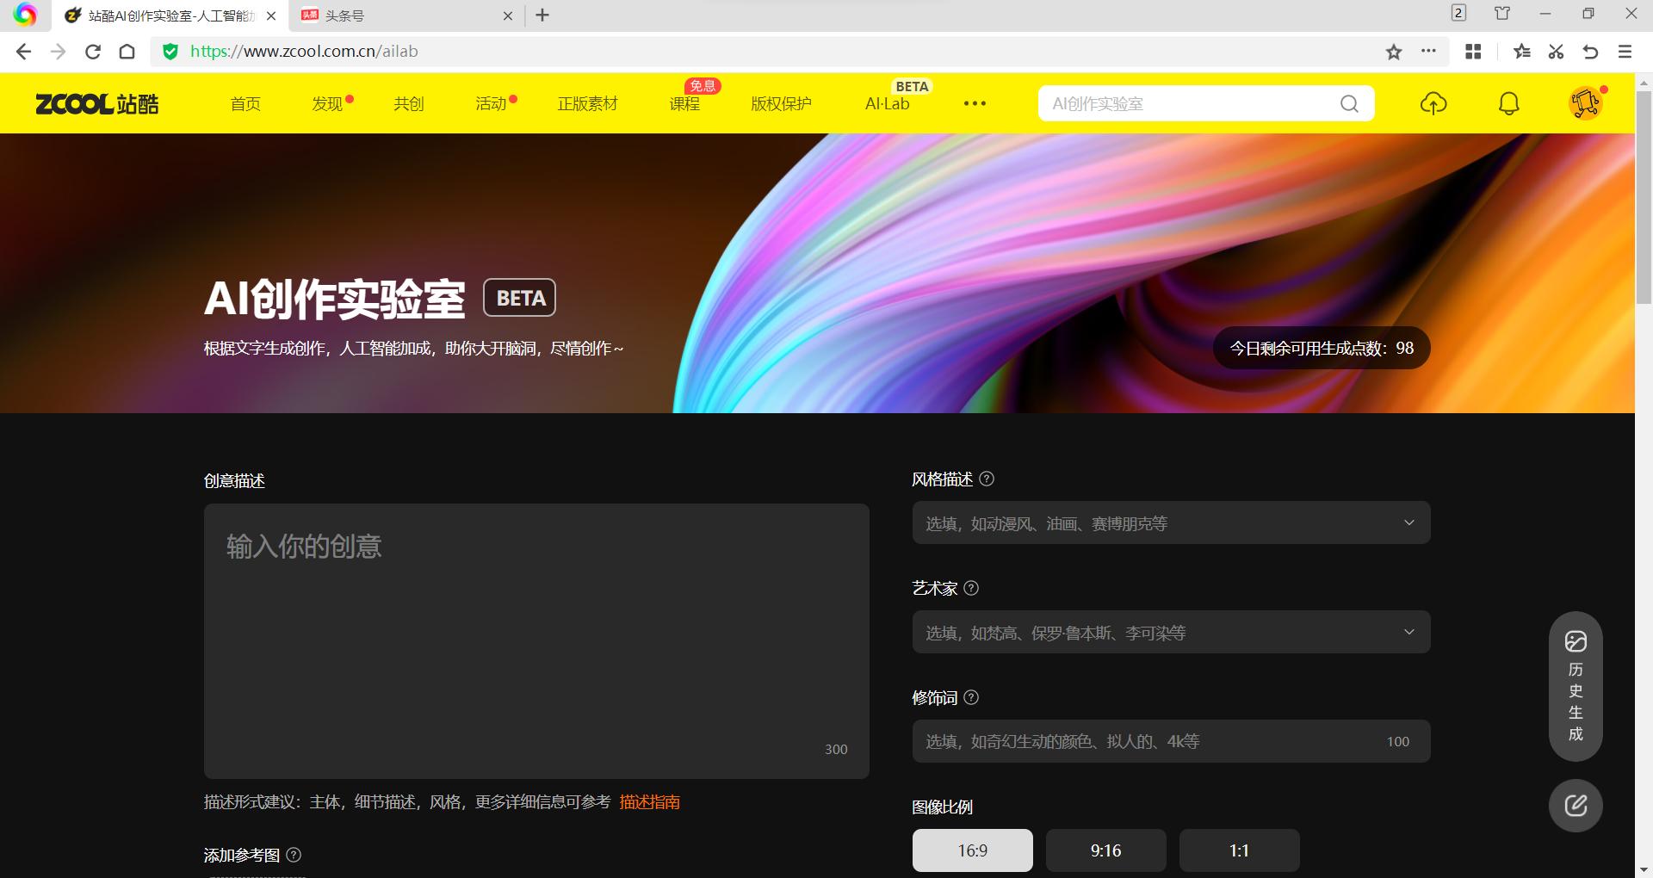Viewport: 1653px width, 878px height.
Task: Open the 描述指南 description guide link
Action: pyautogui.click(x=649, y=801)
